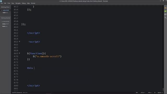Click the opening <script> tag on line 865
Image resolution: width=167 pixels, height=94 pixels.
pyautogui.click(x=34, y=42)
